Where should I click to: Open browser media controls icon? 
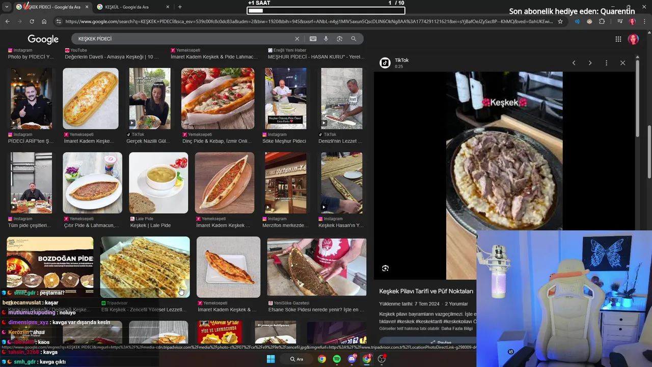pos(619,21)
